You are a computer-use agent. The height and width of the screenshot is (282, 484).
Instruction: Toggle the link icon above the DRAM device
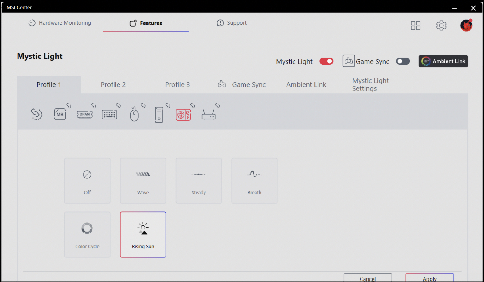pos(94,105)
